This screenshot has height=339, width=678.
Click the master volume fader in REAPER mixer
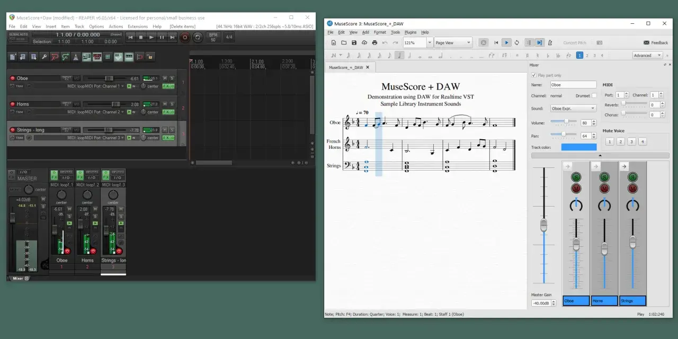pyautogui.click(x=12, y=217)
